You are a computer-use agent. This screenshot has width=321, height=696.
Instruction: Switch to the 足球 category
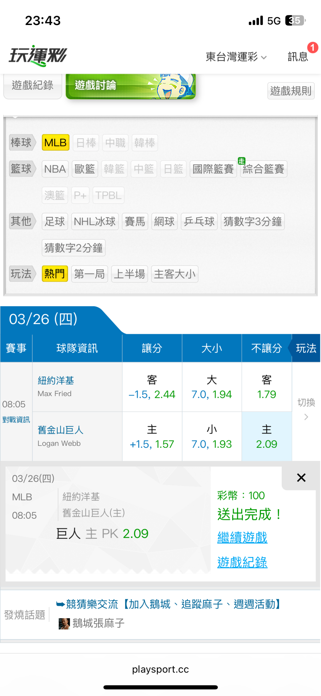coord(55,221)
